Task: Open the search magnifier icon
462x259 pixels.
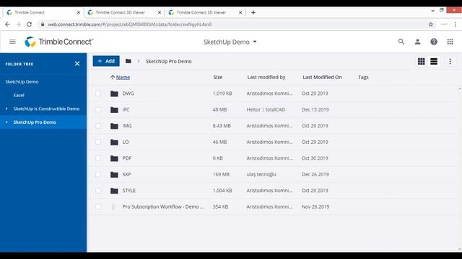Action: (x=401, y=42)
